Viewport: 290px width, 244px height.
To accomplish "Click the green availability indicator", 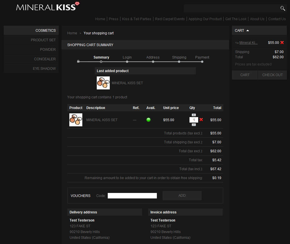I will (x=148, y=120).
